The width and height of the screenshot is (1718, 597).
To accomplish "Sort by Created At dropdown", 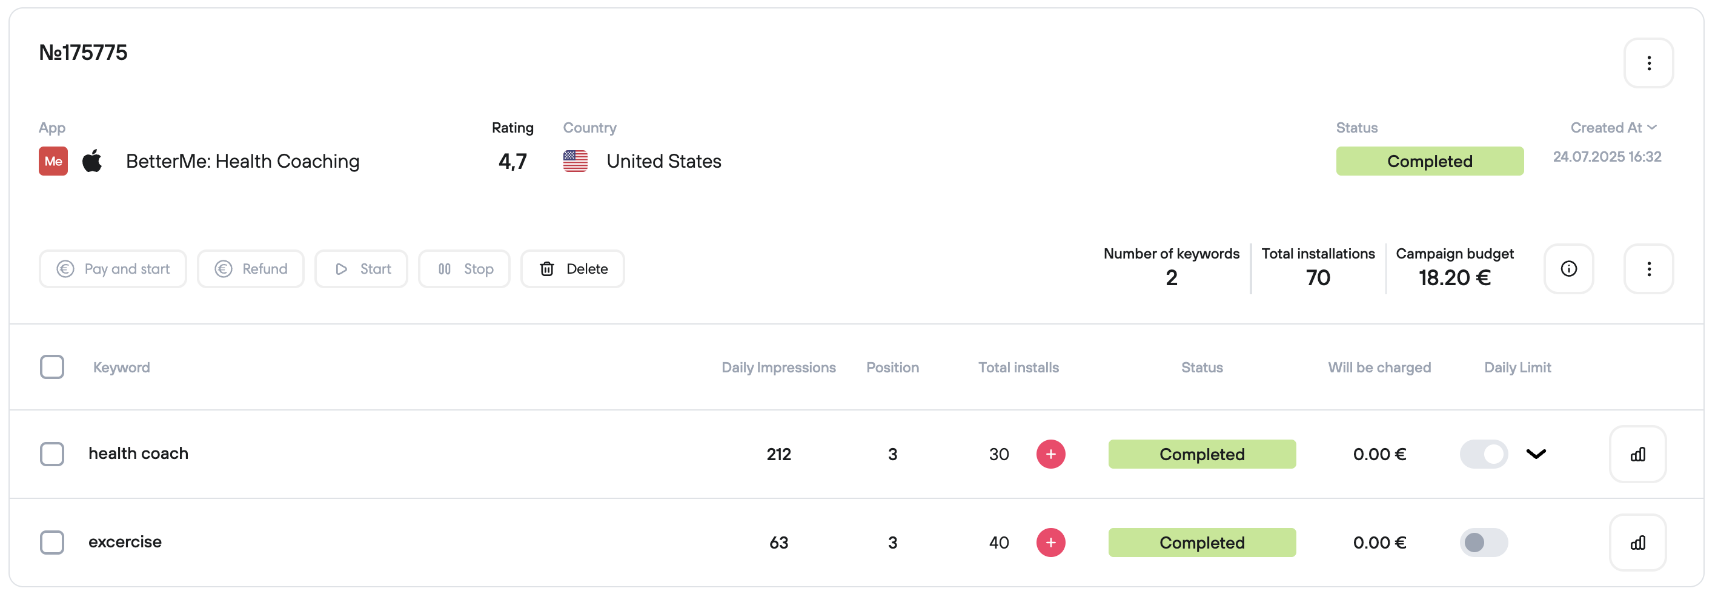I will pos(1613,128).
